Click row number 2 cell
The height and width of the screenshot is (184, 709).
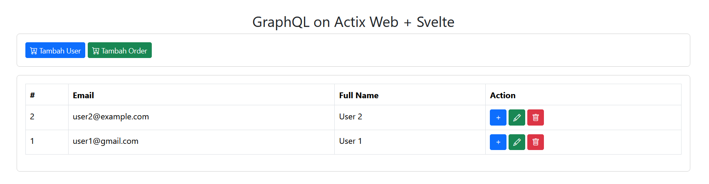47,117
